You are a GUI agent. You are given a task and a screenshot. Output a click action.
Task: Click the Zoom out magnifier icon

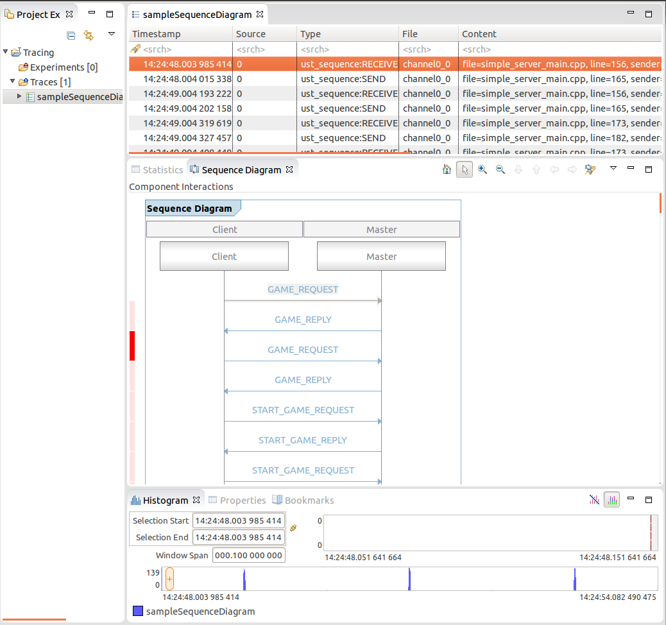coord(500,170)
